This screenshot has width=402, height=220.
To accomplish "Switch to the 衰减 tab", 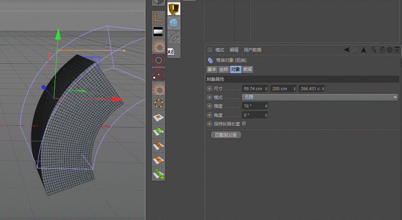I will tap(247, 69).
